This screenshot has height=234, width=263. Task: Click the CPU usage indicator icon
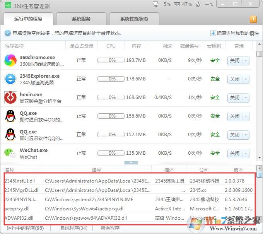[155, 4]
